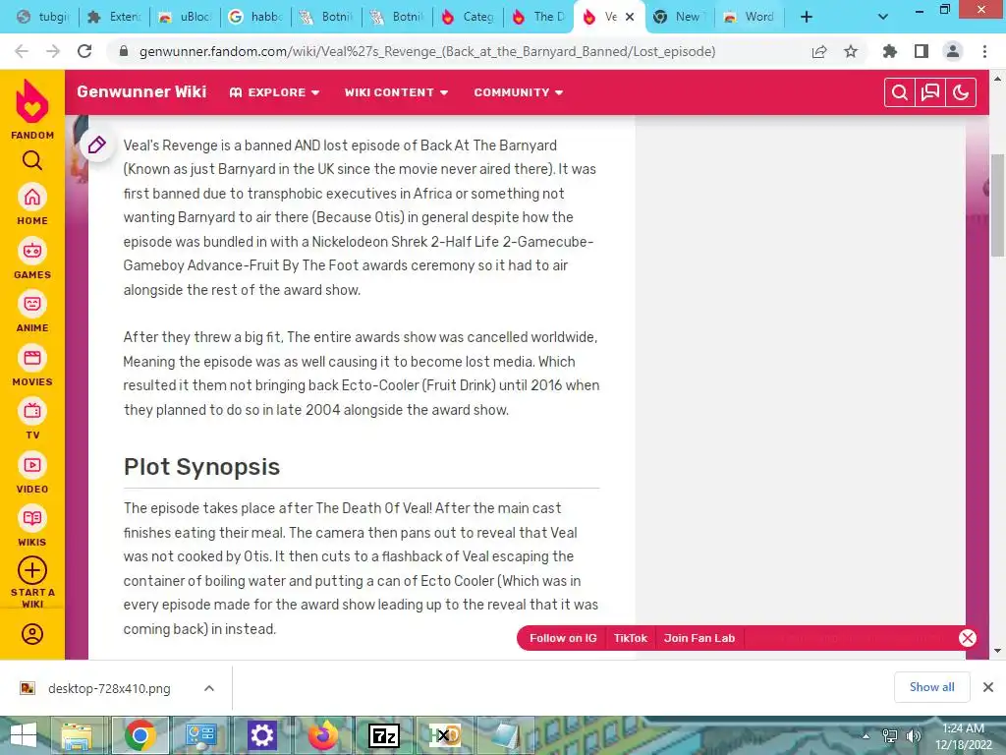Click the TikTok link
Screen dimensions: 1006x755
630,638
